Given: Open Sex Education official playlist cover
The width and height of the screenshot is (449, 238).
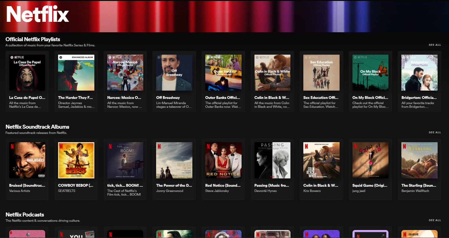Looking at the screenshot, I should pos(321,73).
